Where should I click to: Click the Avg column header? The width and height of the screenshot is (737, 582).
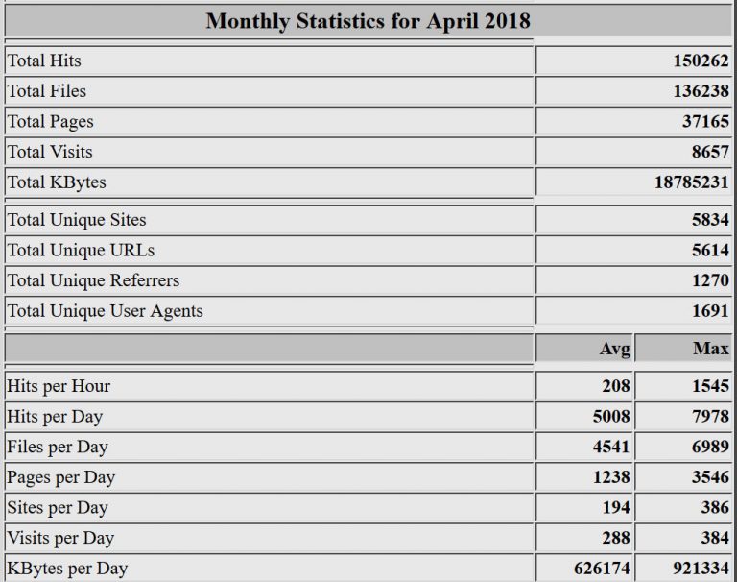pyautogui.click(x=614, y=349)
